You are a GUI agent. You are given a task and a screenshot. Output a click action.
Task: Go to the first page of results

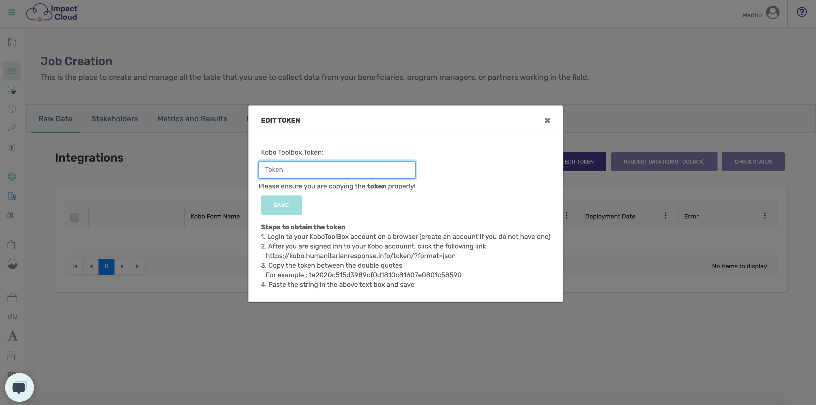click(75, 266)
